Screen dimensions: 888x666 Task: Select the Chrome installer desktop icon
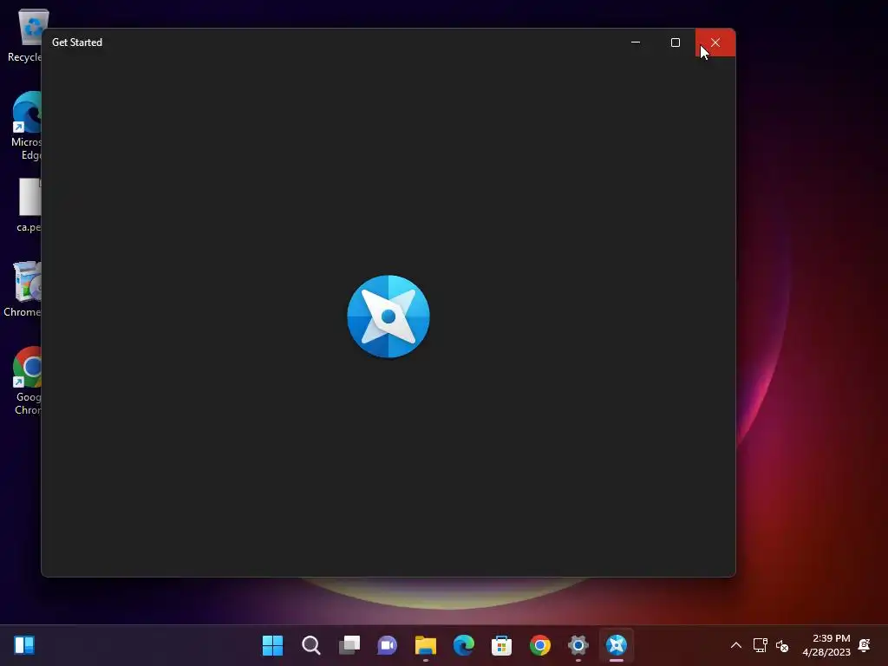23,289
